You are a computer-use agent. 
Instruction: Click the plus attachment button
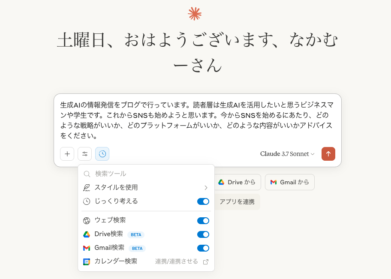(x=67, y=154)
